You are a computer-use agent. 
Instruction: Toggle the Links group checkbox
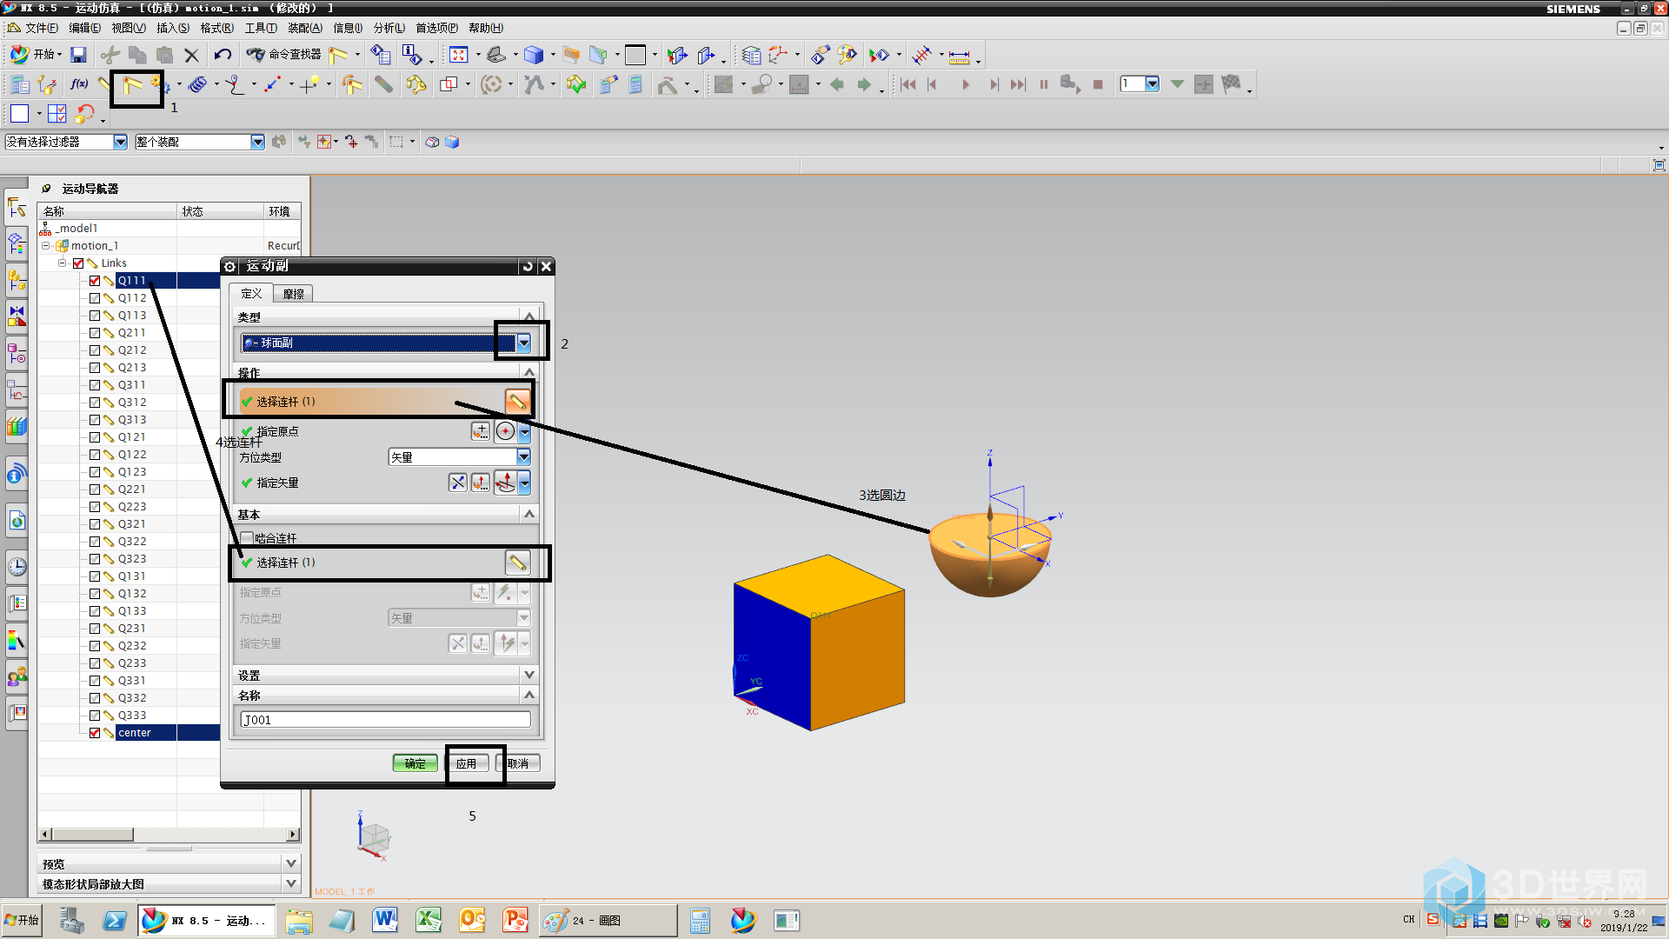tap(78, 263)
